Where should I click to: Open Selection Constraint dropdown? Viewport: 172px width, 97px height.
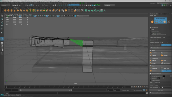coord(160,43)
